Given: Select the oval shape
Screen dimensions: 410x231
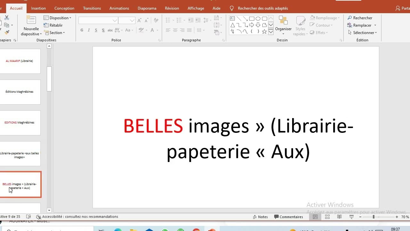Looking at the screenshot, I should point(258,19).
